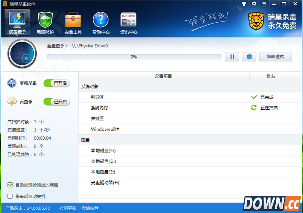Select the 本地磁盘(D:) row
Image resolution: width=303 pixels, height=213 pixels.
(x=190, y=161)
